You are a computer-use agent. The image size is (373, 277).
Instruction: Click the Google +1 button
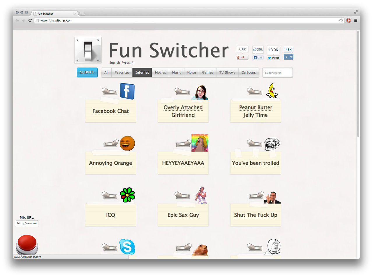(x=242, y=57)
